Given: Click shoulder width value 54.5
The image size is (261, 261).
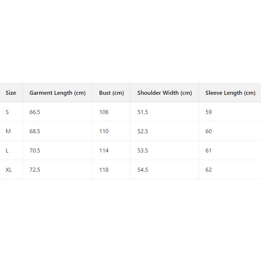Looking at the screenshot, I should click(x=143, y=170).
